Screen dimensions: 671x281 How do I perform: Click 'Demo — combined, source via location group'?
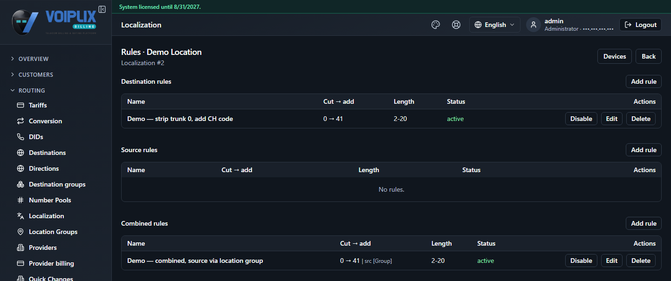195,261
